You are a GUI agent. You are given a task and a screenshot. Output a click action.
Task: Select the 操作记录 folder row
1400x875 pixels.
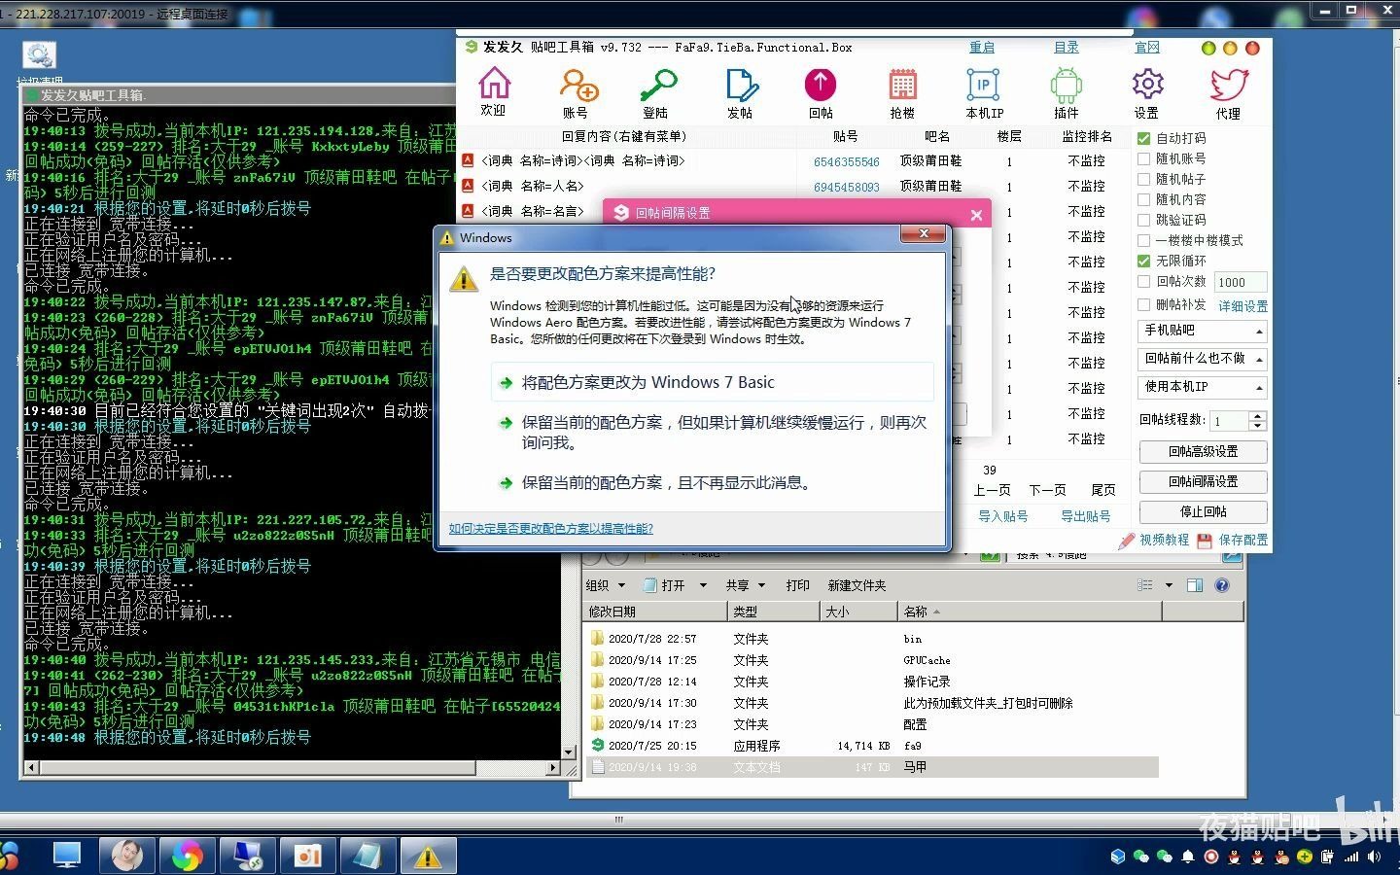(x=872, y=682)
